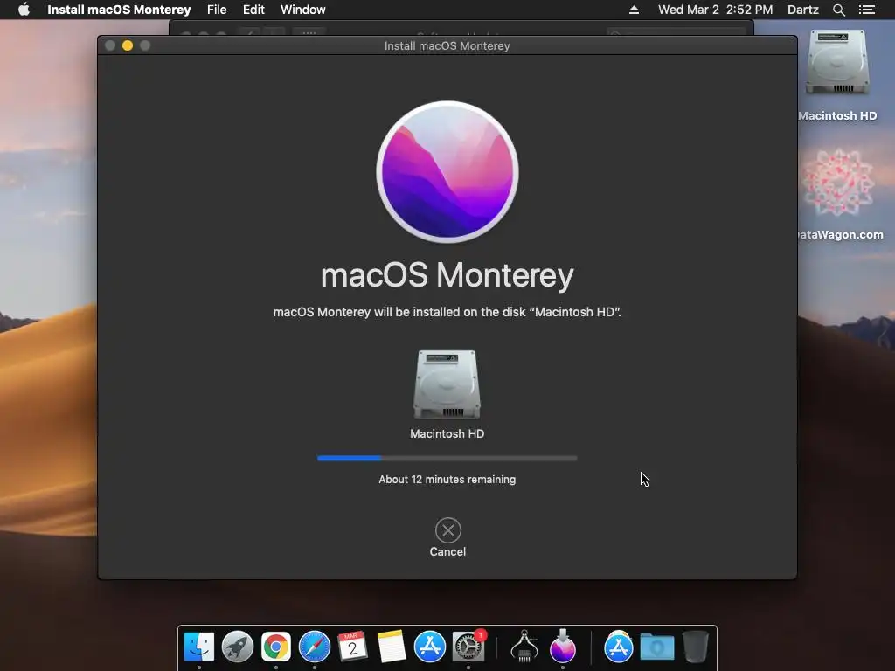The height and width of the screenshot is (671, 895).
Task: Open System Preferences with badge in Dock
Action: 468,647
